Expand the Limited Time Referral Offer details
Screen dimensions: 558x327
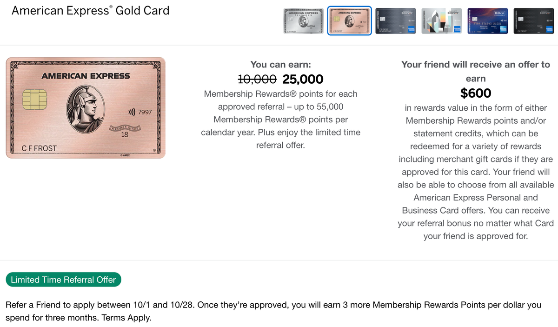pyautogui.click(x=63, y=279)
